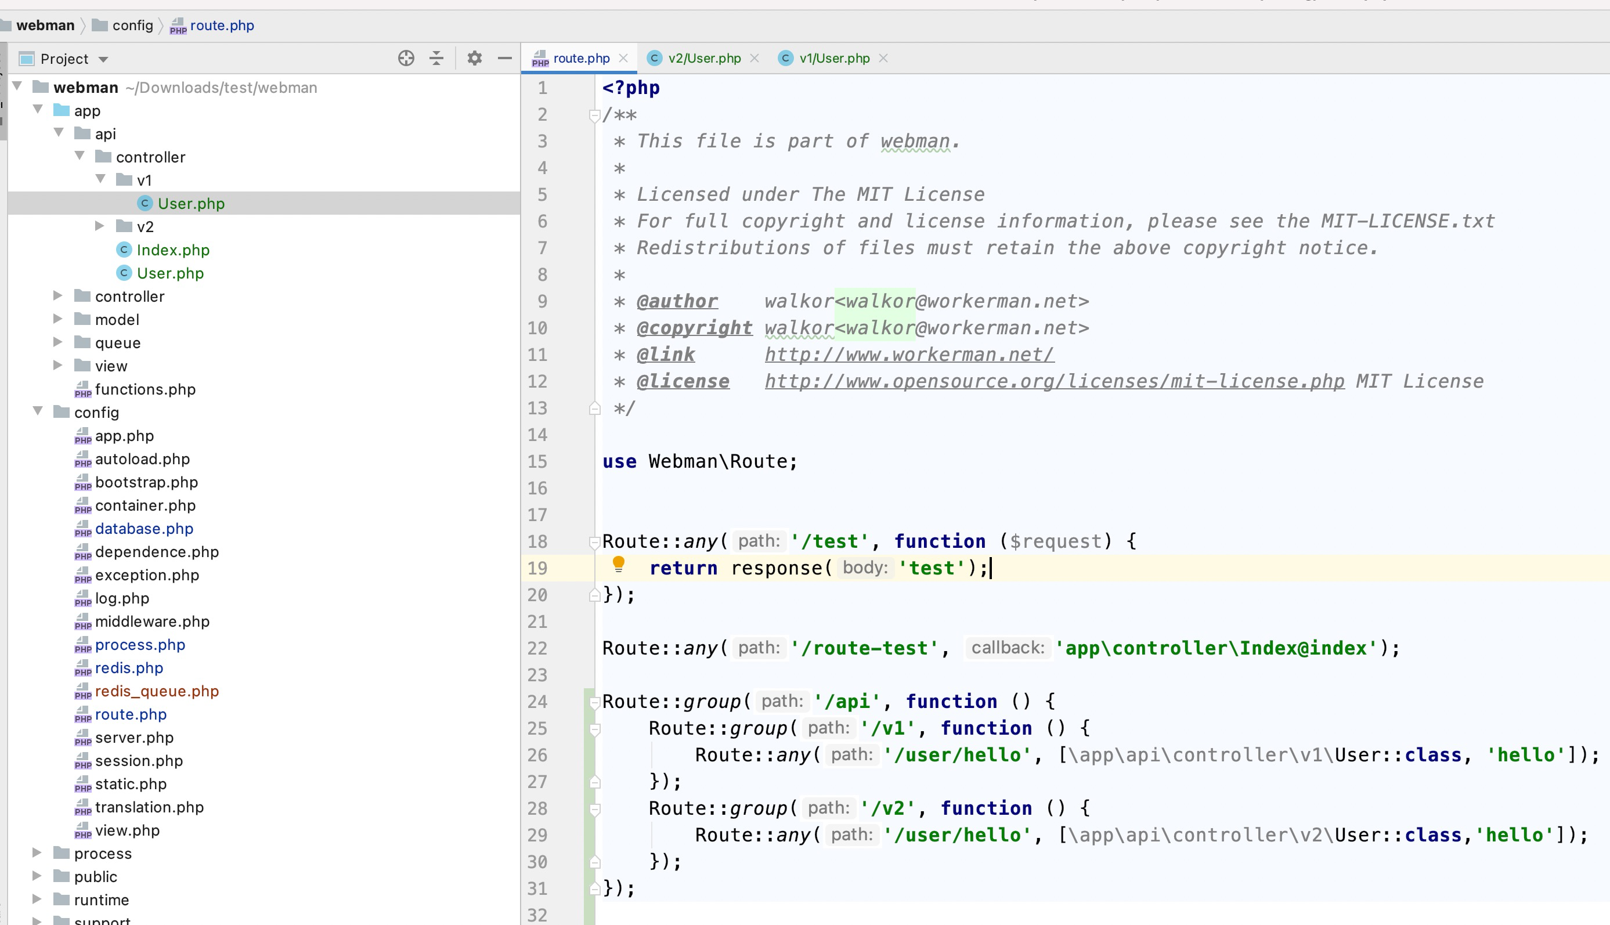The height and width of the screenshot is (925, 1610).
Task: Expand the v2 folder
Action: click(100, 226)
